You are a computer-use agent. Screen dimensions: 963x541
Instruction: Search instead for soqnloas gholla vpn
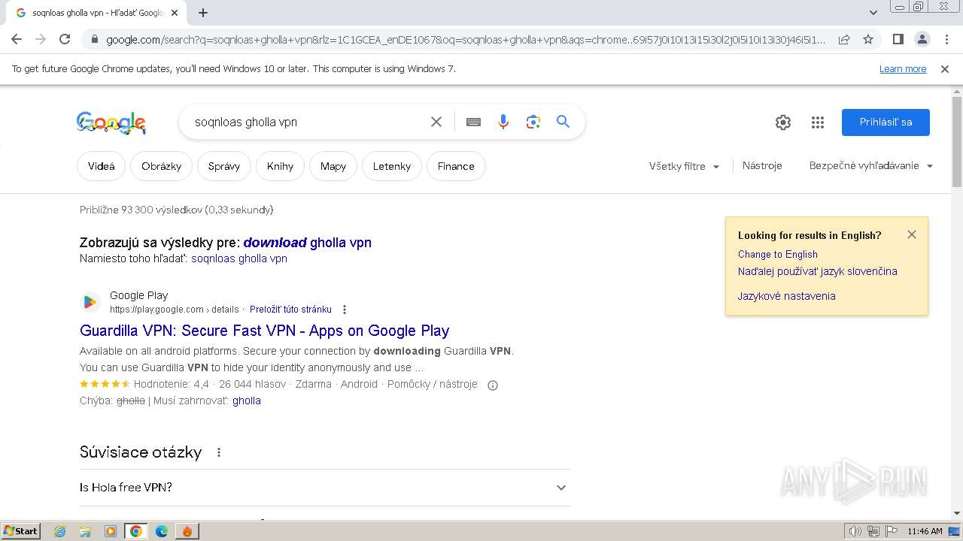pyautogui.click(x=239, y=258)
